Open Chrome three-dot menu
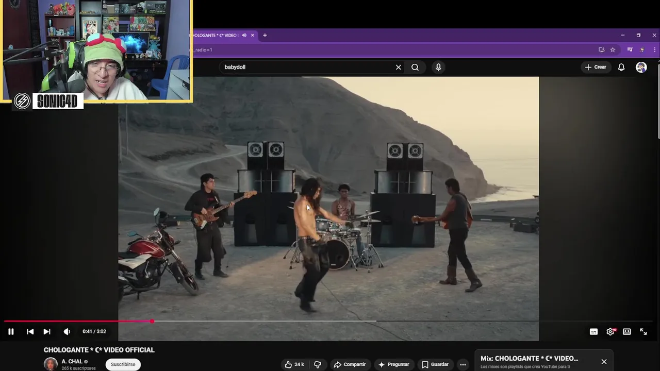 pyautogui.click(x=655, y=49)
